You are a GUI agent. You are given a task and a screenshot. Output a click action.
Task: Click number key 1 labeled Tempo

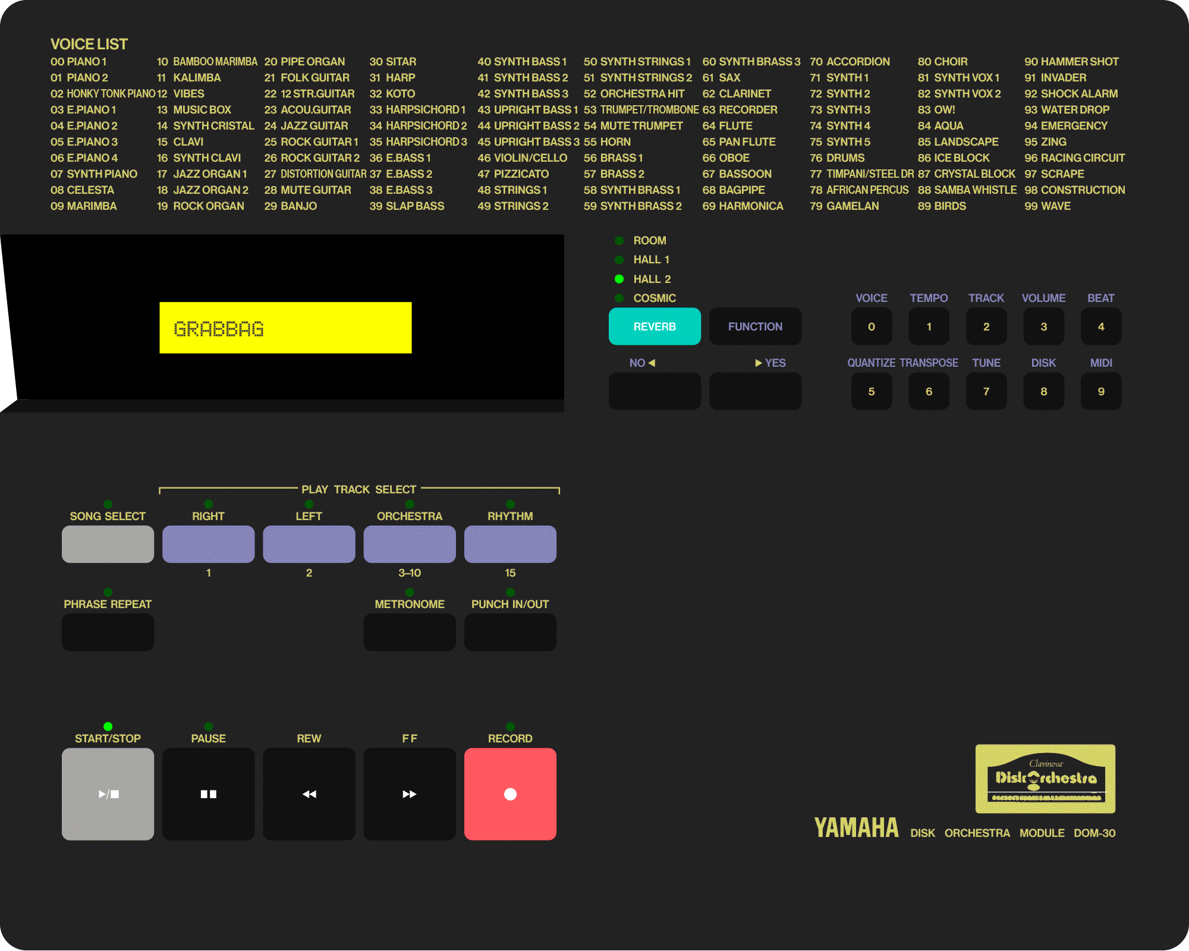(929, 326)
